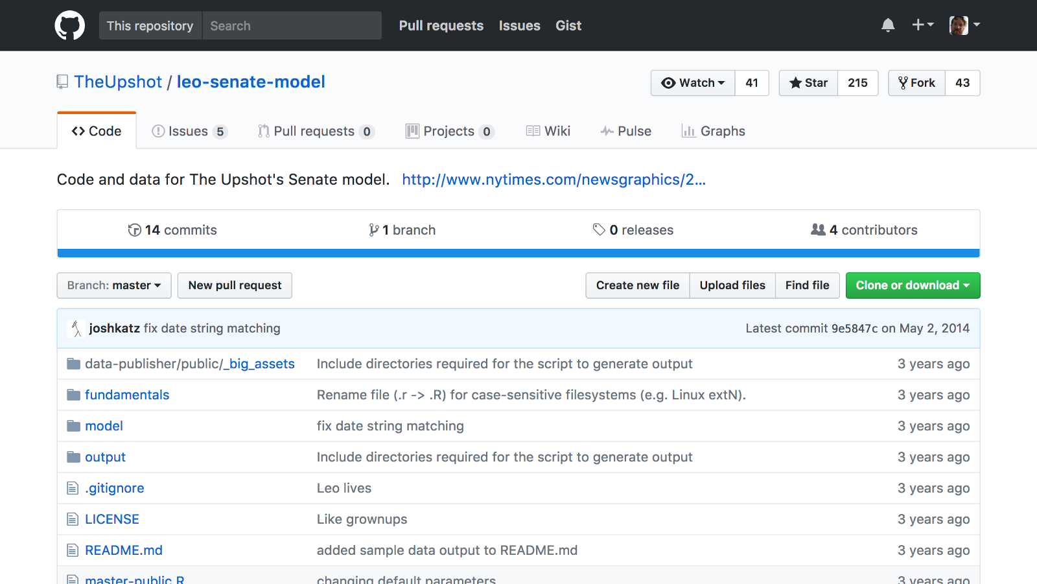Expand the Branch: master selector
Viewport: 1037px width, 584px height.
(114, 285)
